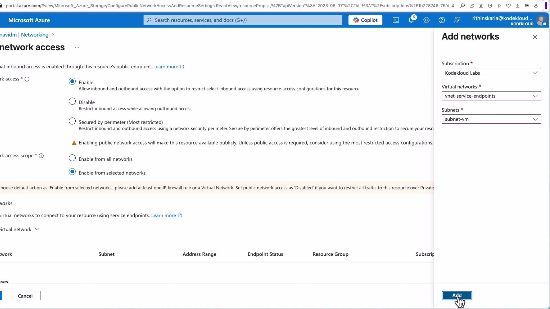Open the notifications bell with badge 6
Image resolution: width=550 pixels, height=309 pixels.
pyautogui.click(x=411, y=20)
